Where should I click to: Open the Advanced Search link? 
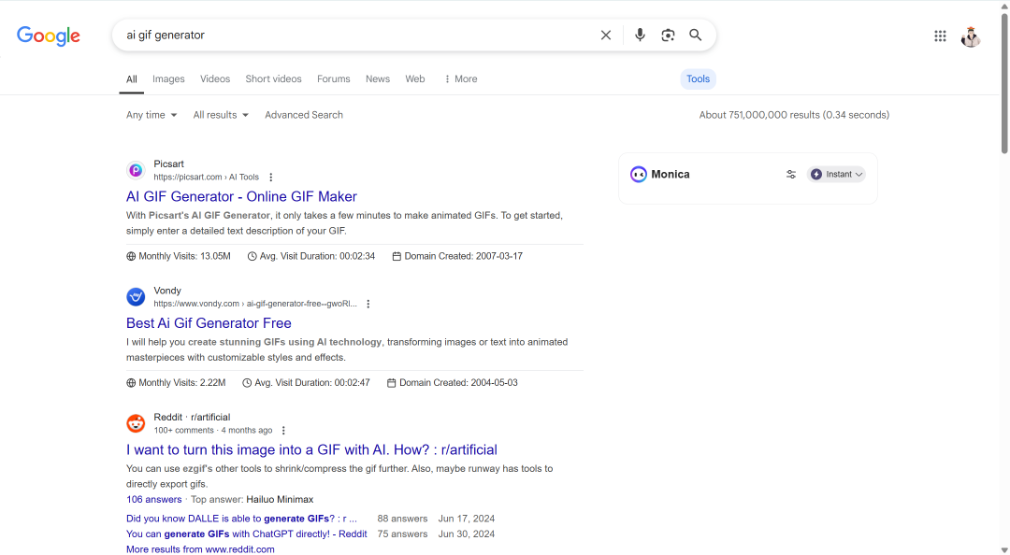(x=304, y=115)
